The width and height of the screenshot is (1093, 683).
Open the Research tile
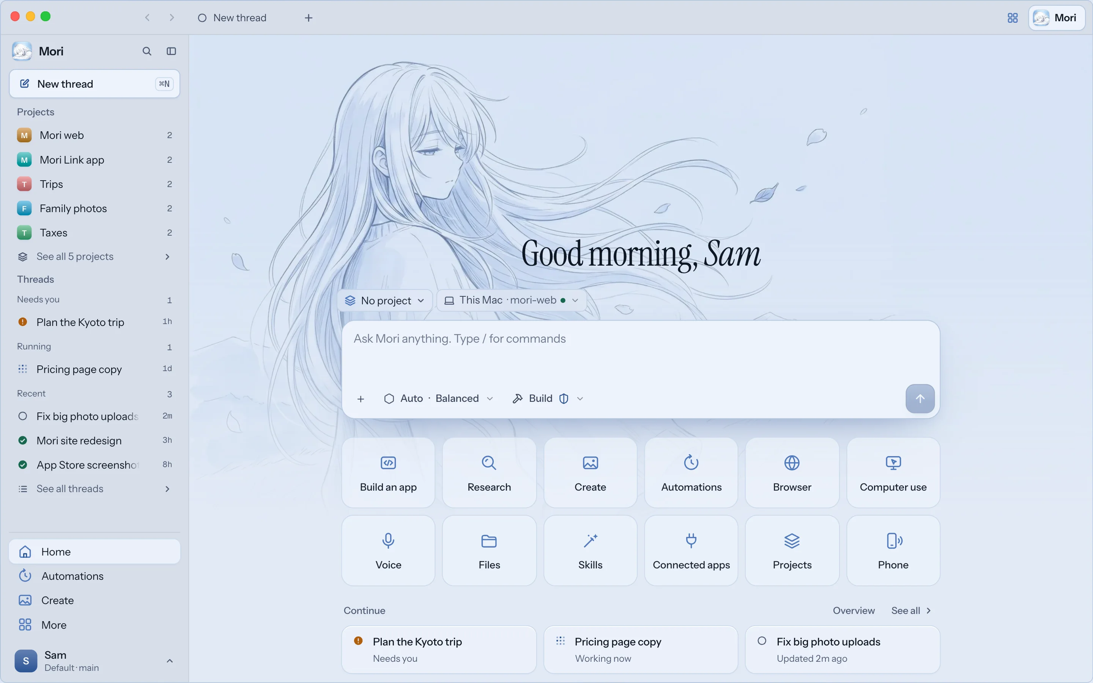click(489, 472)
